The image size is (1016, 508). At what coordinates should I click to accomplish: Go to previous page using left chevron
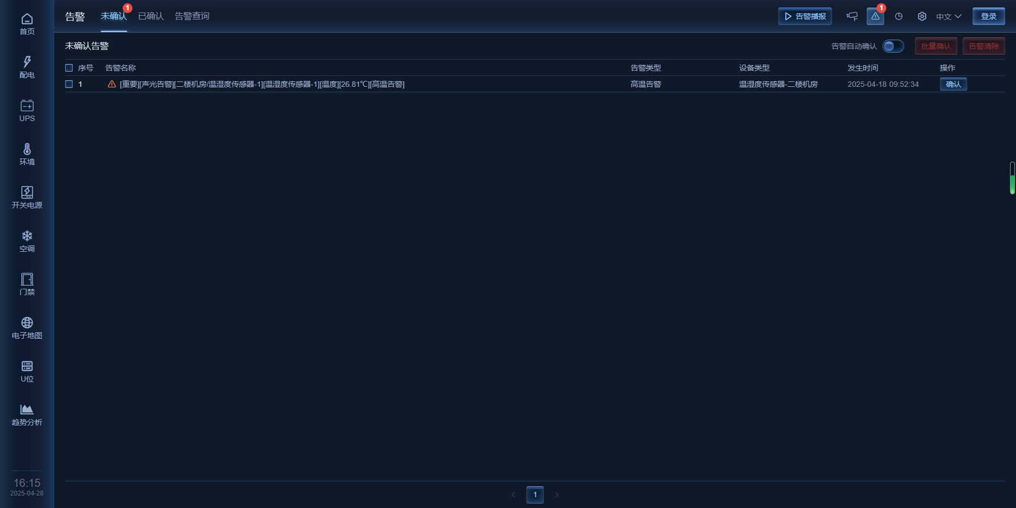(x=513, y=494)
